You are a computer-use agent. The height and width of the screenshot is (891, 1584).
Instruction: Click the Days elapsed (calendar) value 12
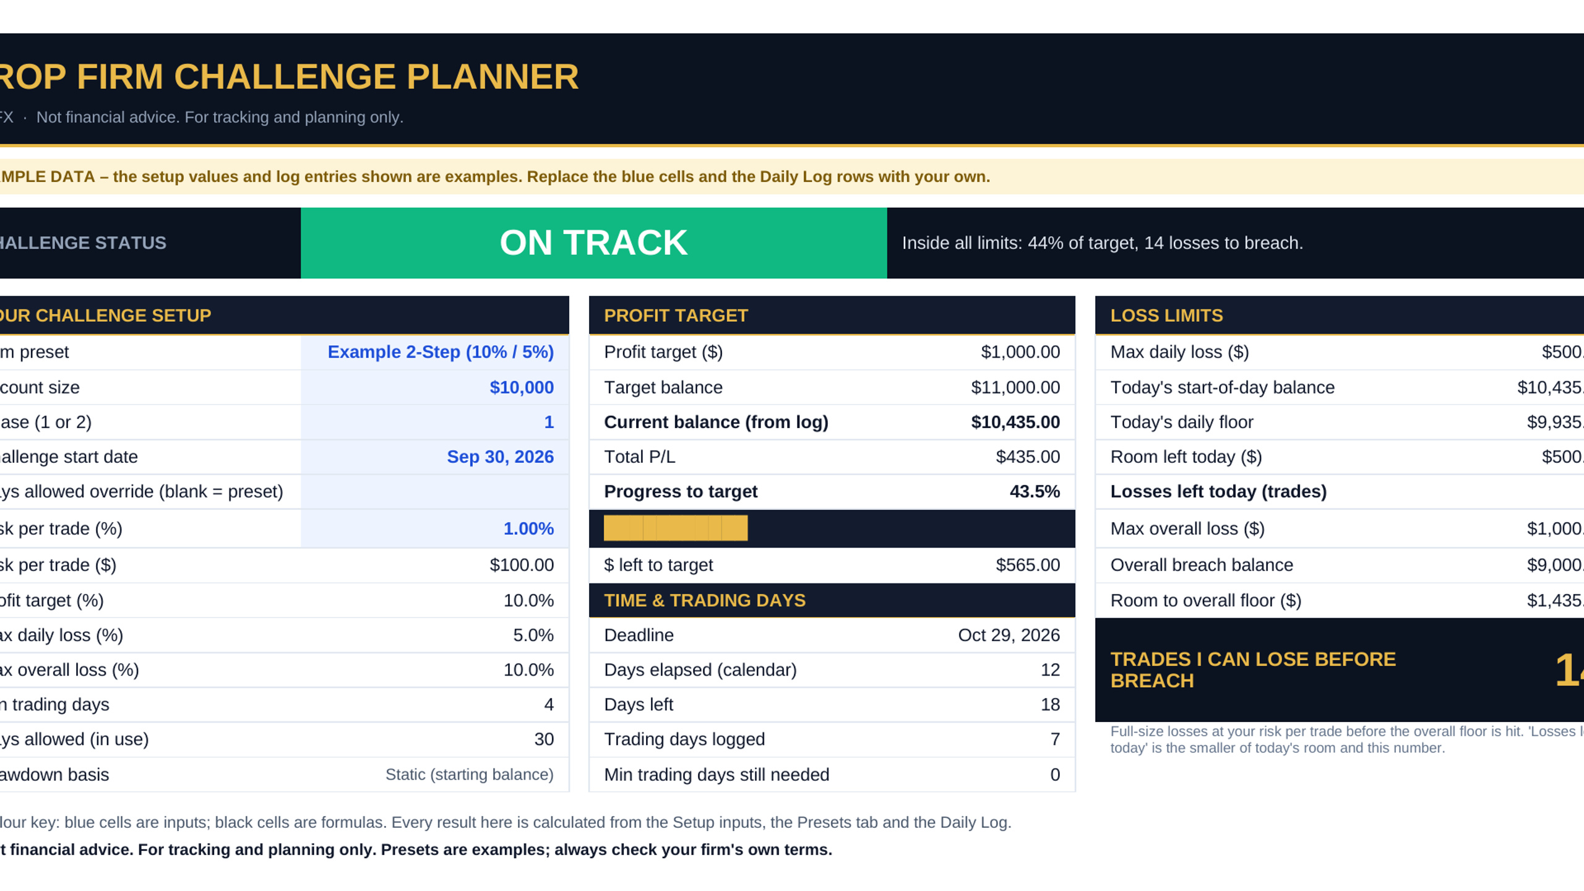[x=1050, y=669]
